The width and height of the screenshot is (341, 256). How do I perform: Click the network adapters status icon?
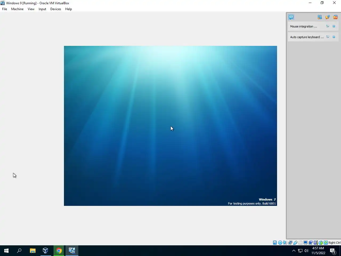[290, 243]
